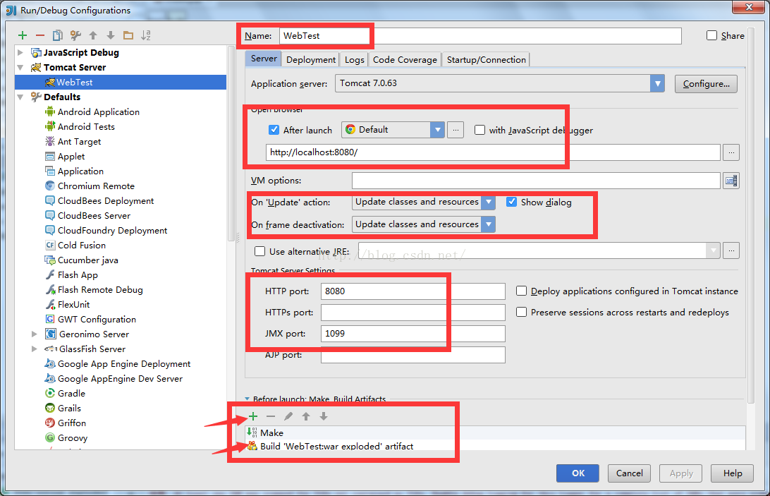This screenshot has width=770, height=496.
Task: Add new configuration with green plus
Action: (23, 35)
